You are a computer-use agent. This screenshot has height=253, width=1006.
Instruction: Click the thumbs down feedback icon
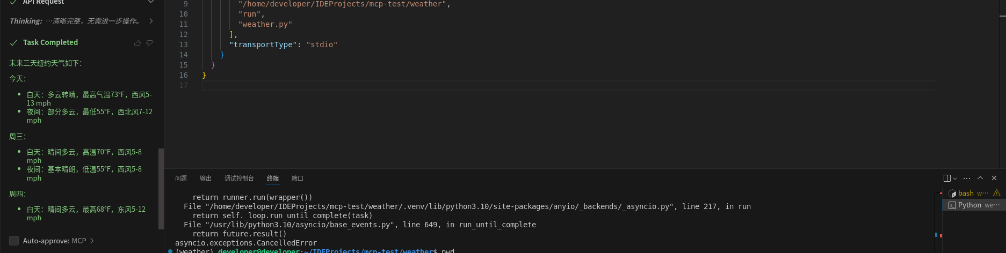(x=149, y=43)
